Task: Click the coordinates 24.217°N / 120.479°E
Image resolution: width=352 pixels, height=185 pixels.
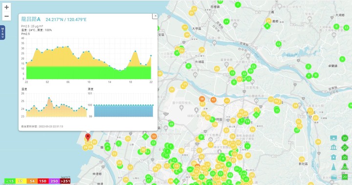Action: click(66, 20)
